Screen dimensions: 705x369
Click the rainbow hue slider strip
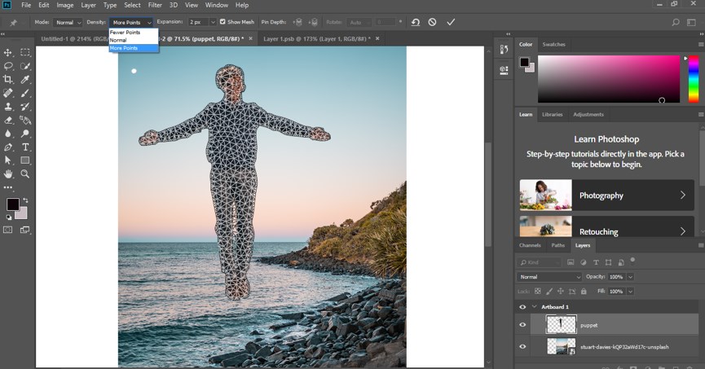point(693,78)
